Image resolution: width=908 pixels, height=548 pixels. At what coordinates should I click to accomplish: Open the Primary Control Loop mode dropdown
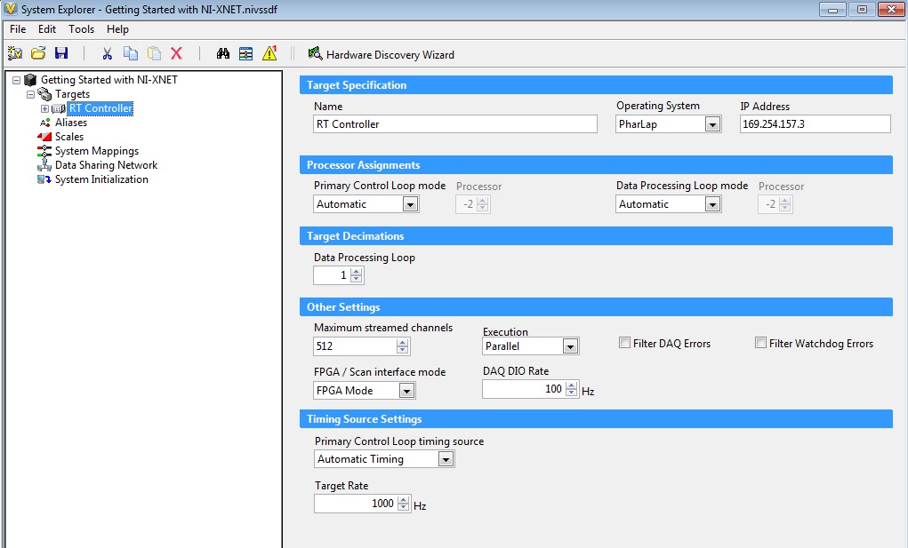(x=411, y=204)
